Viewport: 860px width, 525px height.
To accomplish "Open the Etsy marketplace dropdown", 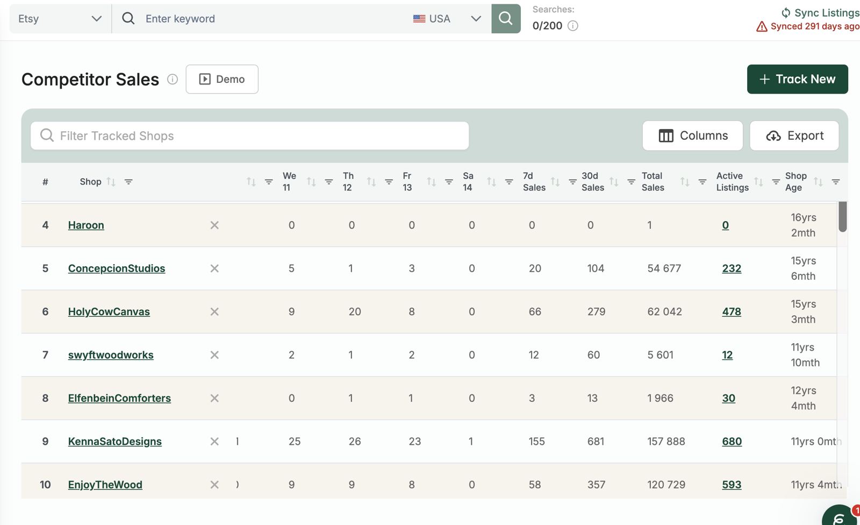I will [60, 19].
